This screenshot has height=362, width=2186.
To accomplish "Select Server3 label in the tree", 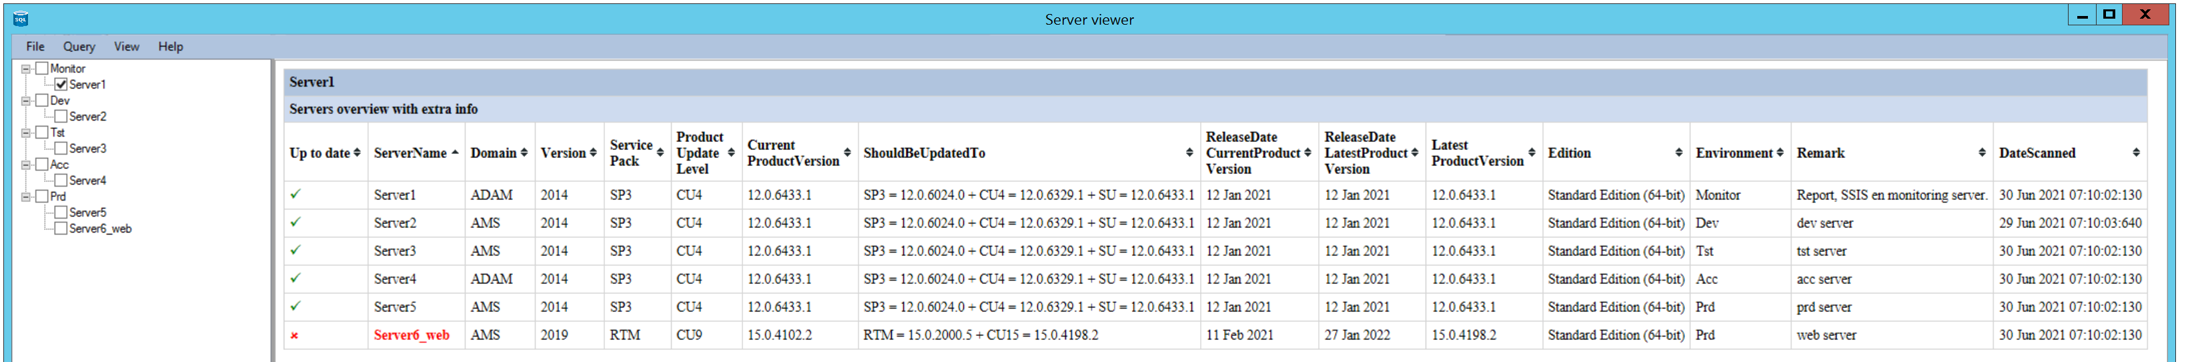I will (87, 149).
